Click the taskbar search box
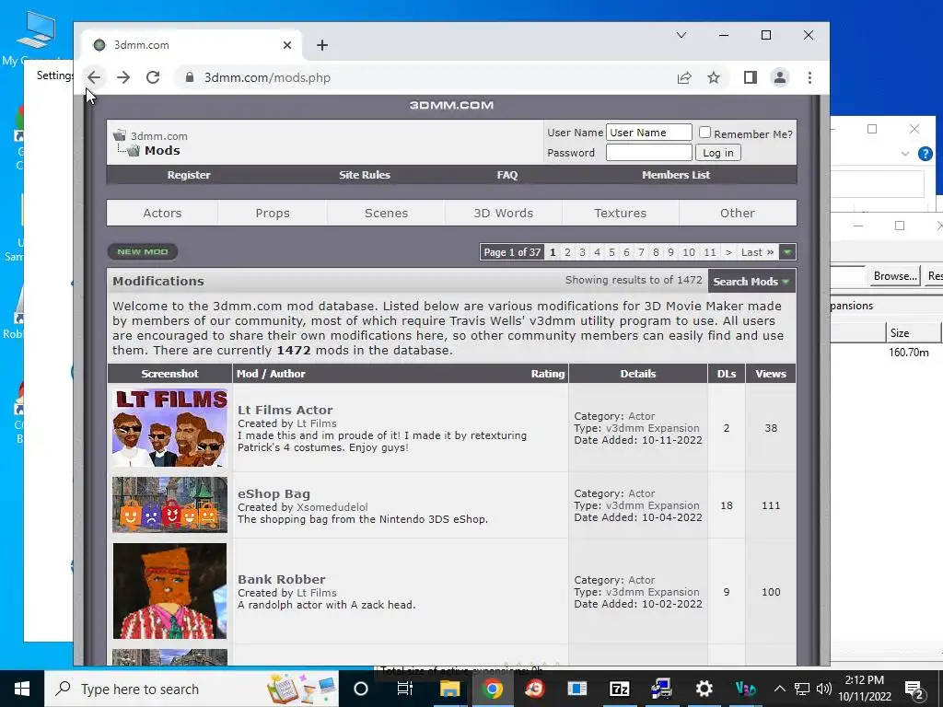 pyautogui.click(x=192, y=689)
